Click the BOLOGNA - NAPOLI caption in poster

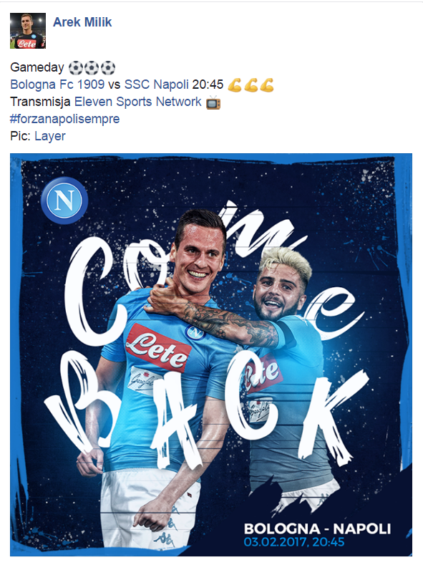[317, 528]
